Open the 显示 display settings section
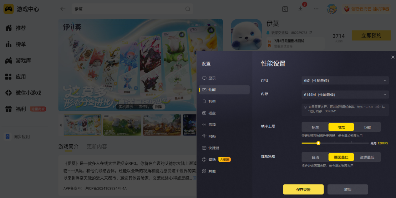The height and width of the screenshot is (198, 396). tap(224, 78)
